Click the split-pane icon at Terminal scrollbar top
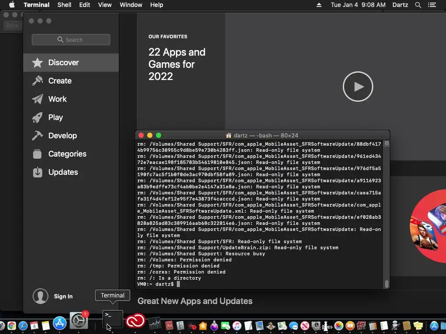The image size is (446, 334). 387,144
